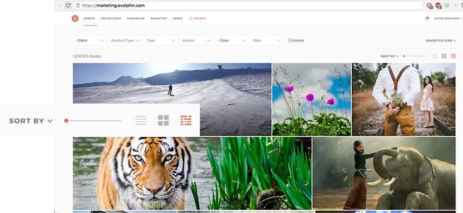
Task: Open the man hiding bouquet thumbnail
Action: tap(404, 99)
